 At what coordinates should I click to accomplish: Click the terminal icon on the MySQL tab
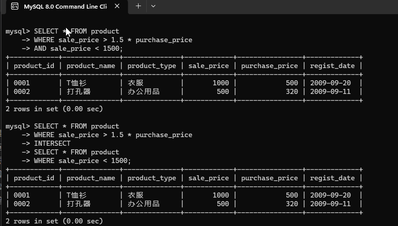click(x=15, y=7)
